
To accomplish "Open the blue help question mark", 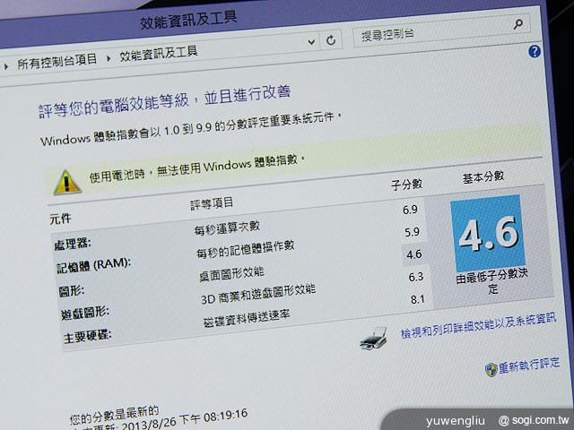I will (535, 51).
